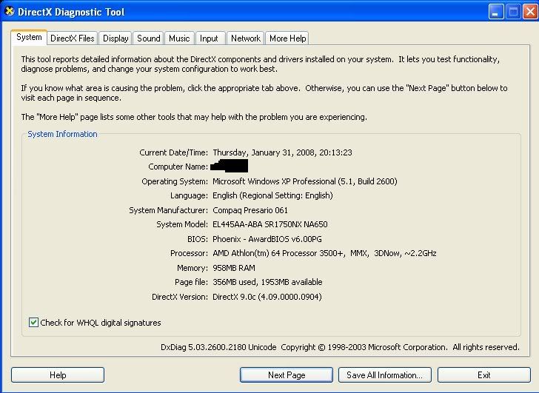Close the DirectX Diagnostic Tool window

point(530,12)
